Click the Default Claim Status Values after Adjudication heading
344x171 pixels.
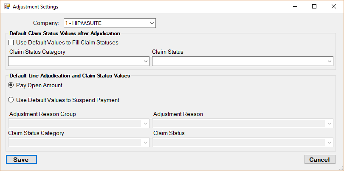pyautogui.click(x=65, y=33)
